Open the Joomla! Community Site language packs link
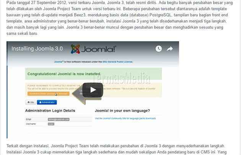 click(x=125, y=118)
